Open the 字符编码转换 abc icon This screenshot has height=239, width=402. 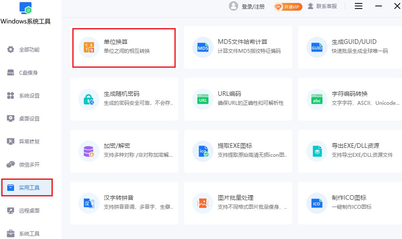coord(317,99)
